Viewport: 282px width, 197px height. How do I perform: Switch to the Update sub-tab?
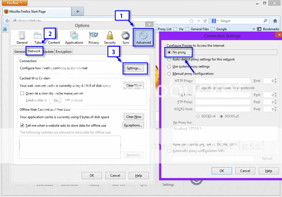click(x=48, y=51)
